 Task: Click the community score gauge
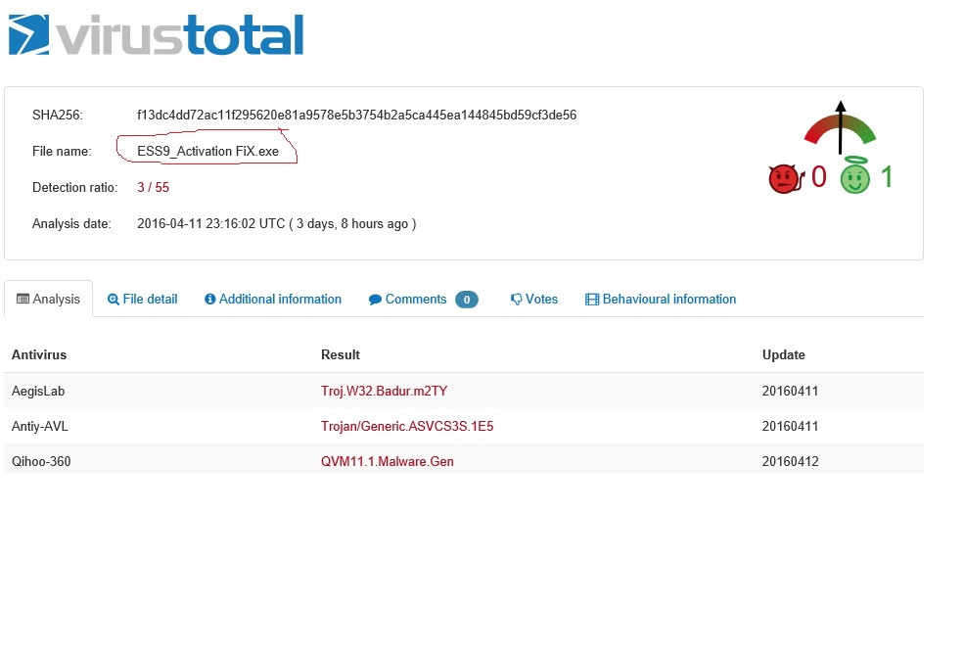click(x=840, y=128)
